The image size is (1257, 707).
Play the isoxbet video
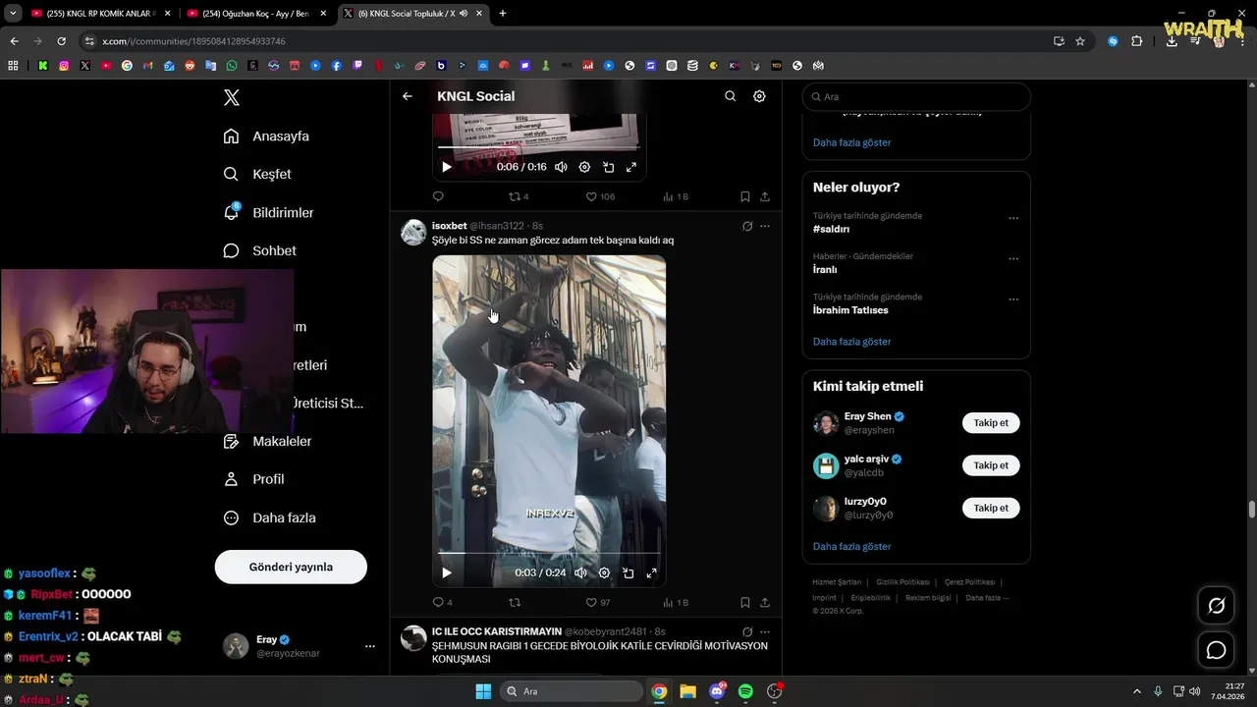point(447,572)
